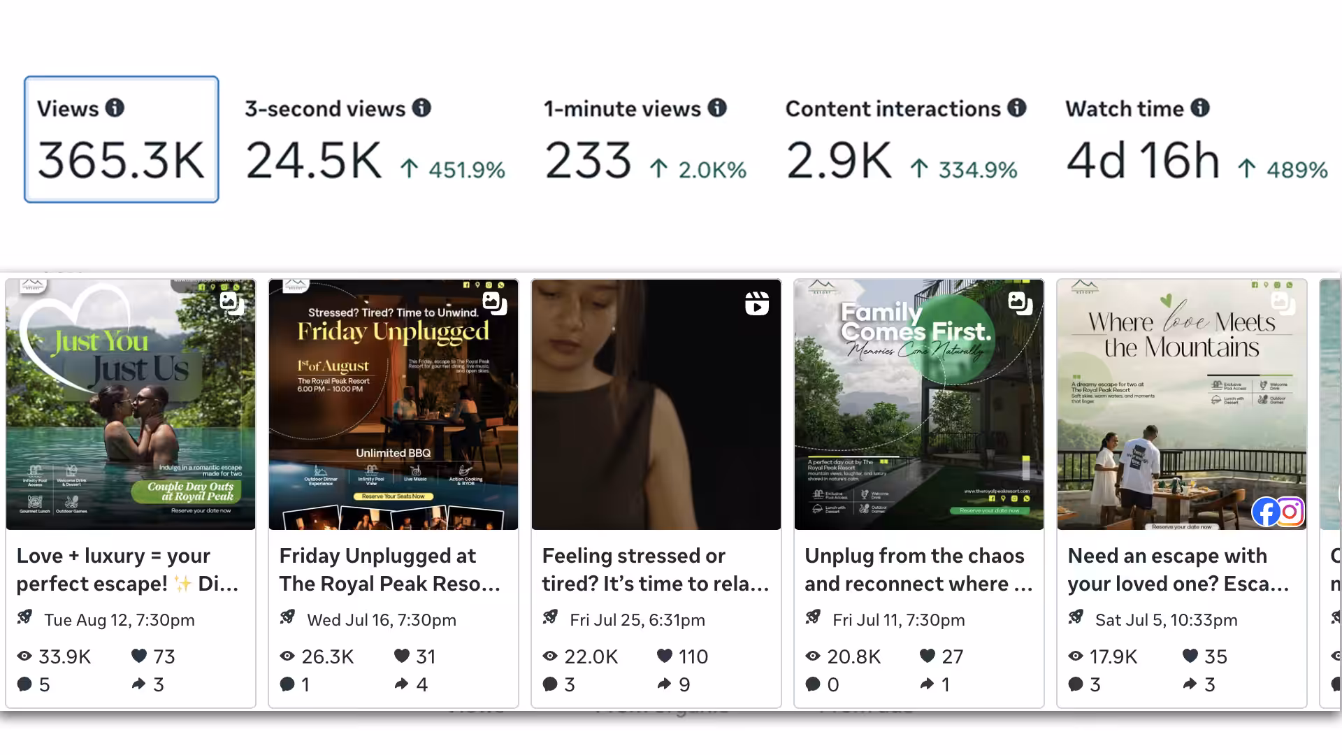The image size is (1342, 755).
Task: Click the date text Tue Aug 12, 7:30pm
Action: pyautogui.click(x=120, y=620)
